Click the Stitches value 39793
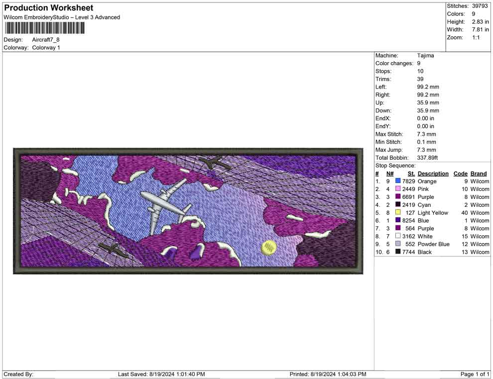The image size is (493, 379). [x=480, y=6]
